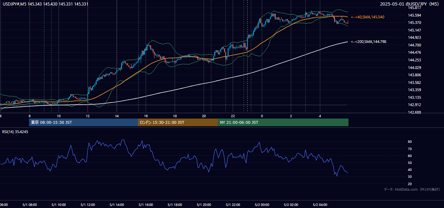This screenshot has width=444, height=208.
Task: Click price axis value 144.253
Action: 414,60
